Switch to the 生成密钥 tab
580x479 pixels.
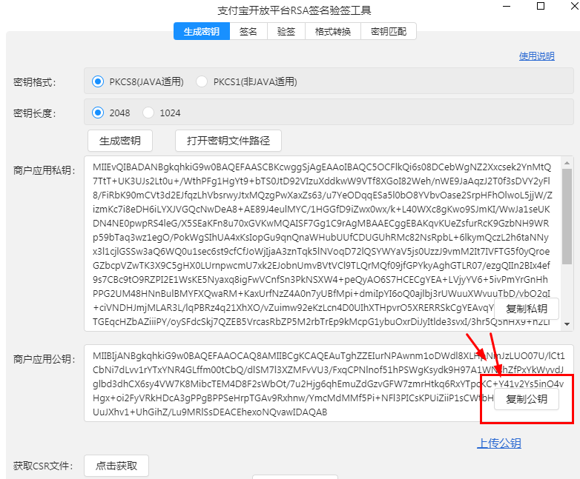[x=202, y=31]
